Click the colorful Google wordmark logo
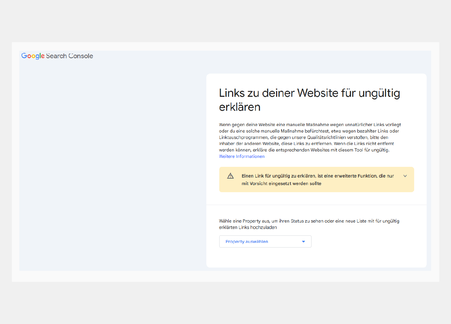 coord(33,56)
